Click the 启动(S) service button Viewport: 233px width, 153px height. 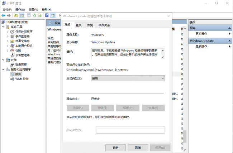pyautogui.click(x=78, y=108)
